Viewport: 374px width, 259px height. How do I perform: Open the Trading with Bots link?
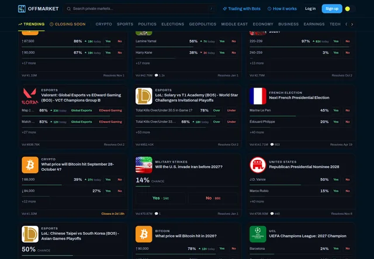(x=241, y=9)
